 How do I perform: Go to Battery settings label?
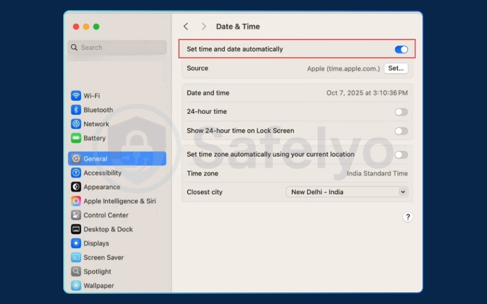click(x=94, y=138)
